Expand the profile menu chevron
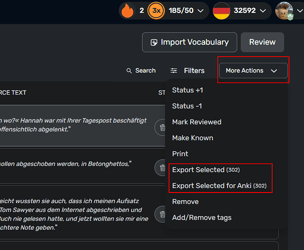The height and width of the screenshot is (250, 304). coord(300,11)
